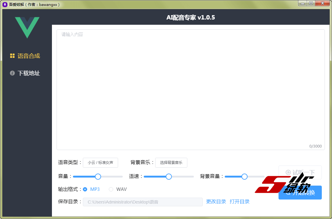The width and height of the screenshot is (332, 219).
Task: Click in the 请输入内容 text area
Action: click(190, 90)
